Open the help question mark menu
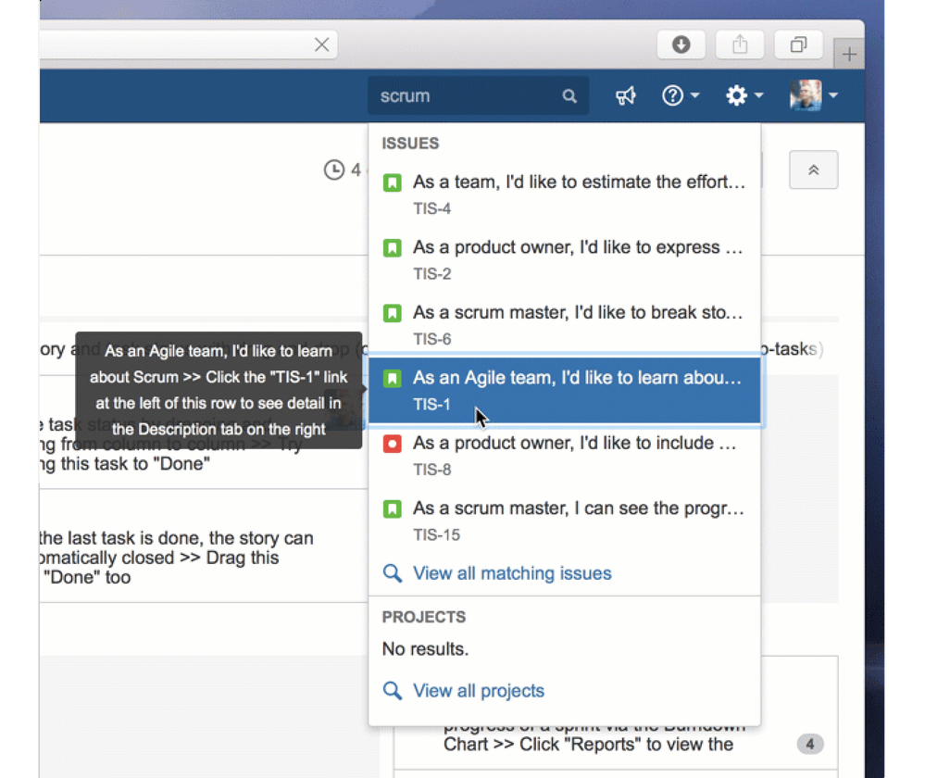This screenshot has height=778, width=925. click(x=680, y=95)
